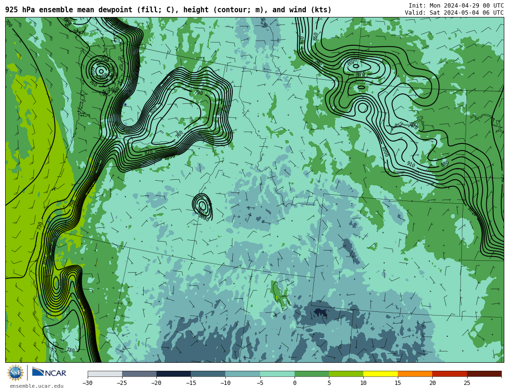Viewport: 509px width, 392px height.
Task: Pick the medium teal -10 to -5 color segment
Action: tap(243, 374)
